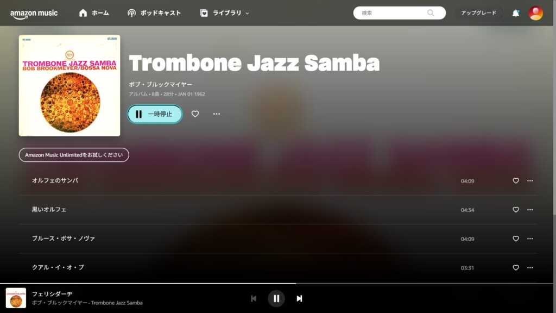Go to previous track in player
The image size is (556, 313).
pos(254,298)
